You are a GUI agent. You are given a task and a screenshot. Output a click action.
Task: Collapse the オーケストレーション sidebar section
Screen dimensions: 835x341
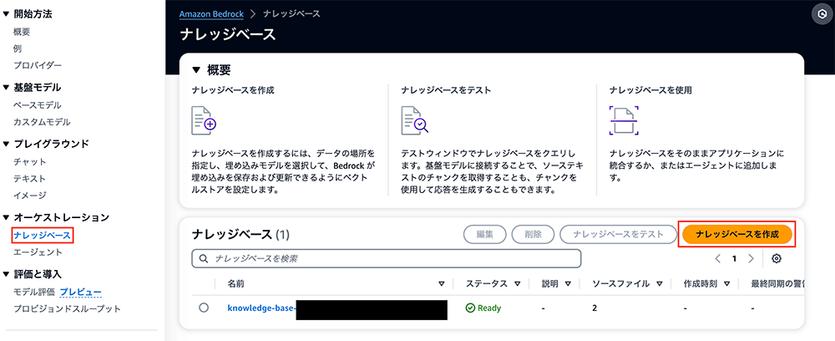7,217
